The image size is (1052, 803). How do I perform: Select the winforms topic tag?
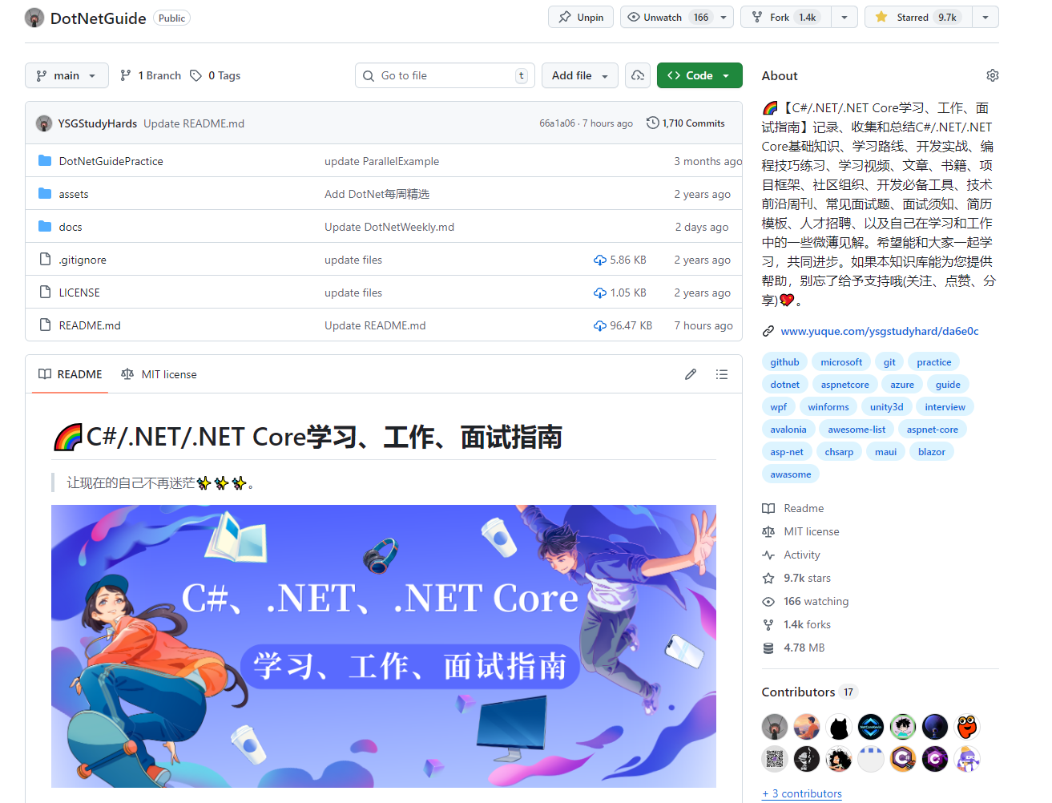[828, 407]
